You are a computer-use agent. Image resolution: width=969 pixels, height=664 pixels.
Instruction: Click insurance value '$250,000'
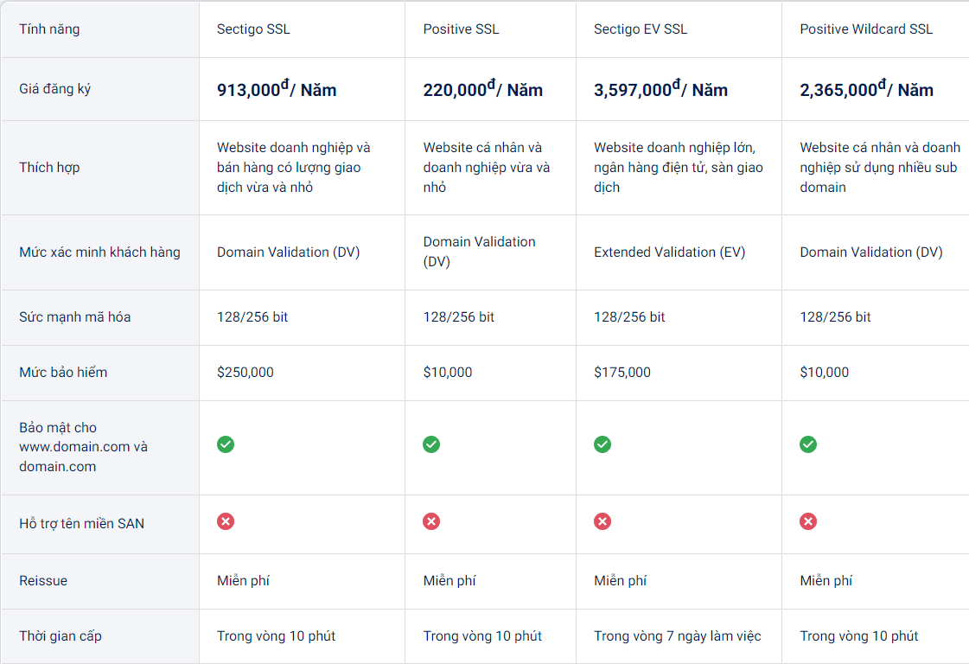[x=245, y=372]
